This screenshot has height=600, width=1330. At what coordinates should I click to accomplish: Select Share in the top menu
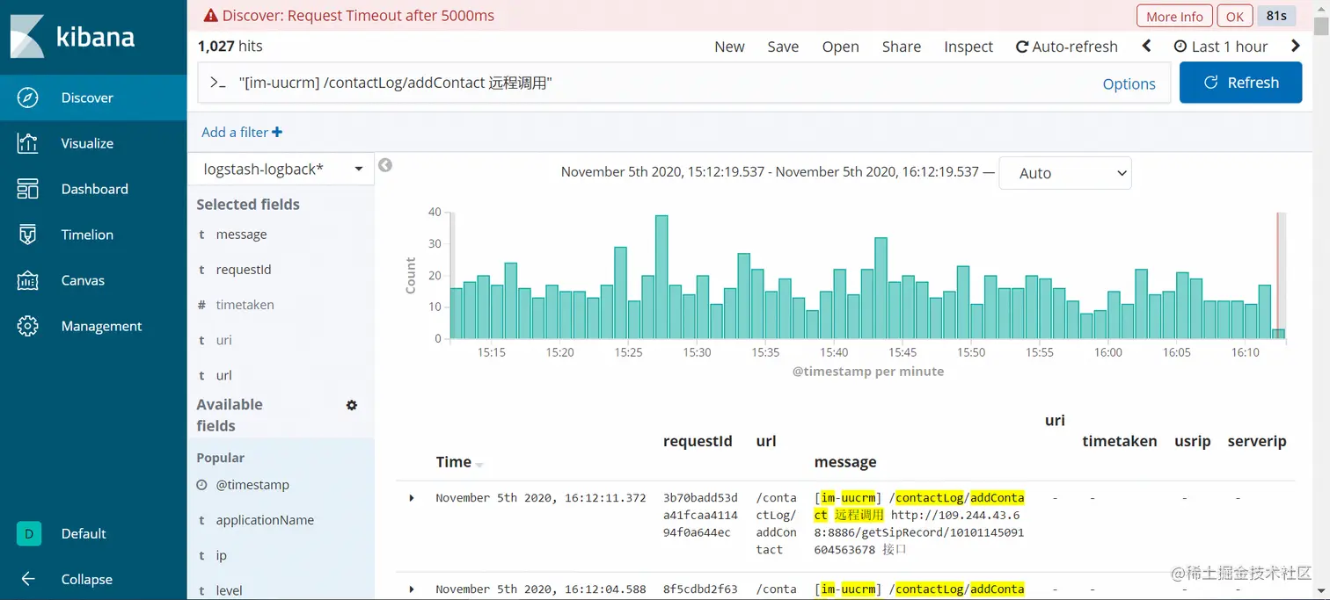(902, 47)
